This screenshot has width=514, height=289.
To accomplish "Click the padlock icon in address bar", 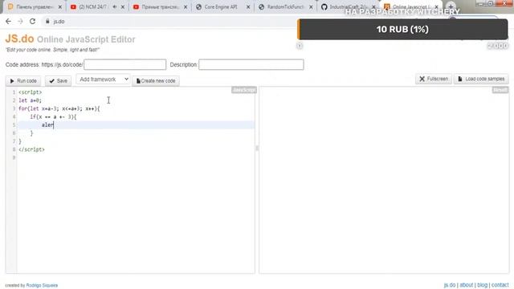I will pos(47,22).
